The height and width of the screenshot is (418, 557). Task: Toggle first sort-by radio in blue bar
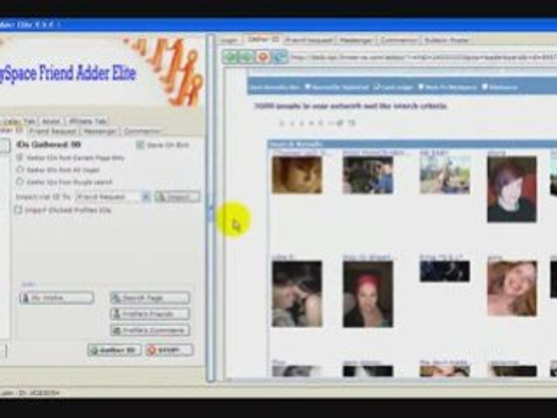pos(308,87)
